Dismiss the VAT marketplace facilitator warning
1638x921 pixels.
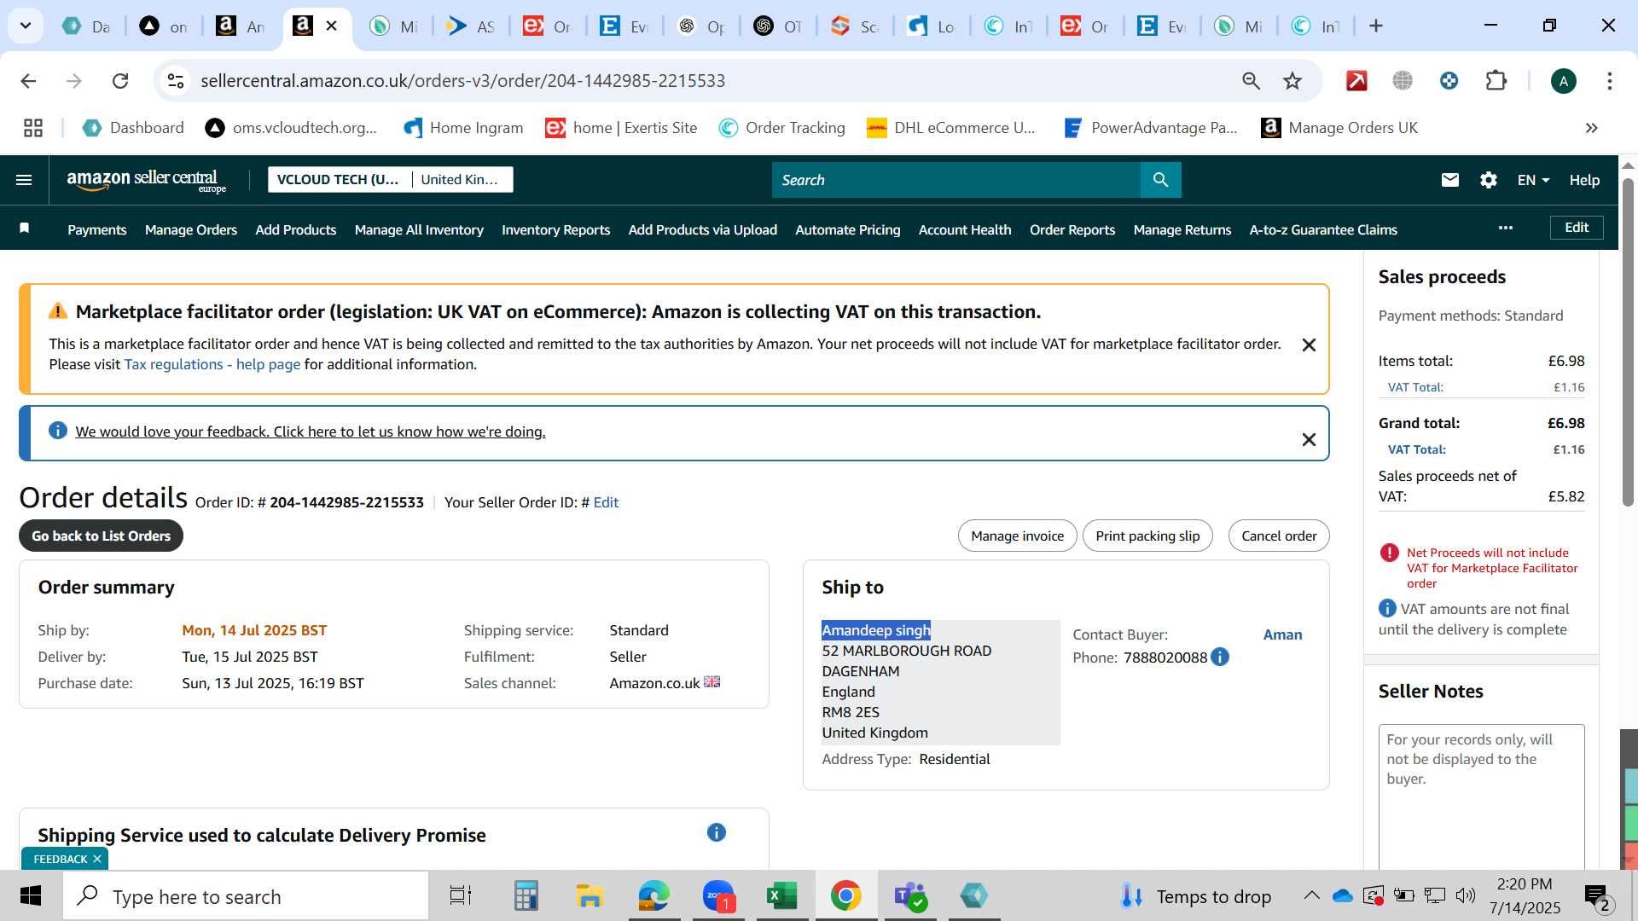1309,345
